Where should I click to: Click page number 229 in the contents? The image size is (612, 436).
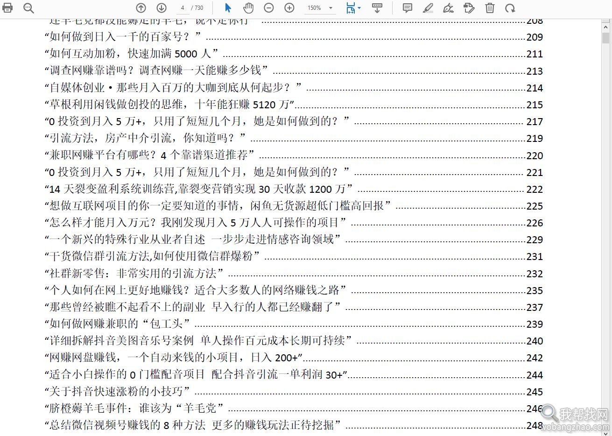[x=535, y=240]
